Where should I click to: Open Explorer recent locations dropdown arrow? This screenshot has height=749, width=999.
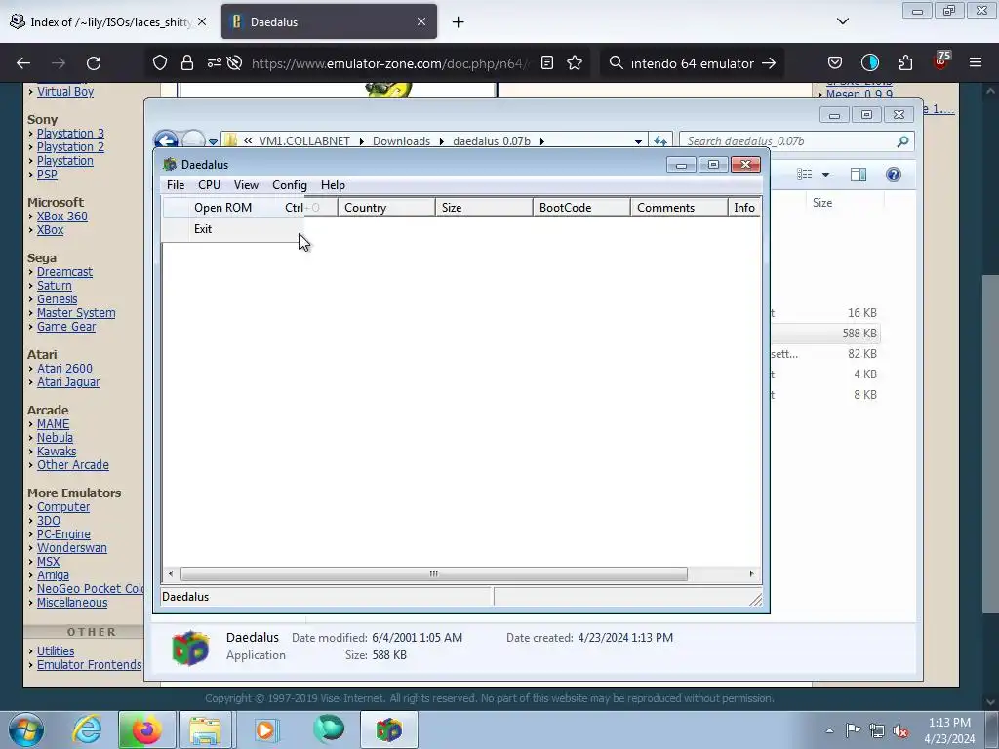[x=213, y=141]
